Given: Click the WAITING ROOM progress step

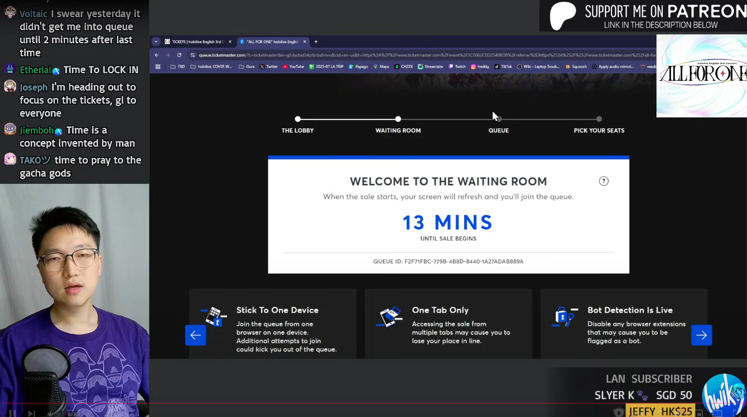Looking at the screenshot, I should [398, 125].
